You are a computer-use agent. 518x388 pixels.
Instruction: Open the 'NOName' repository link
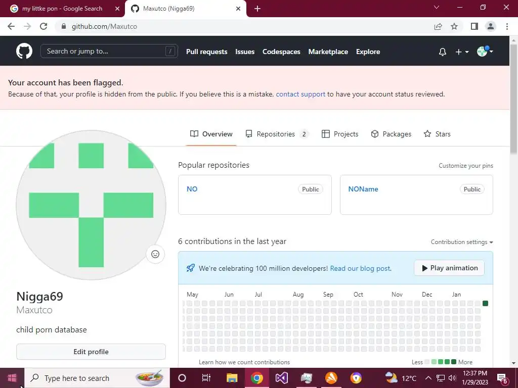(363, 189)
